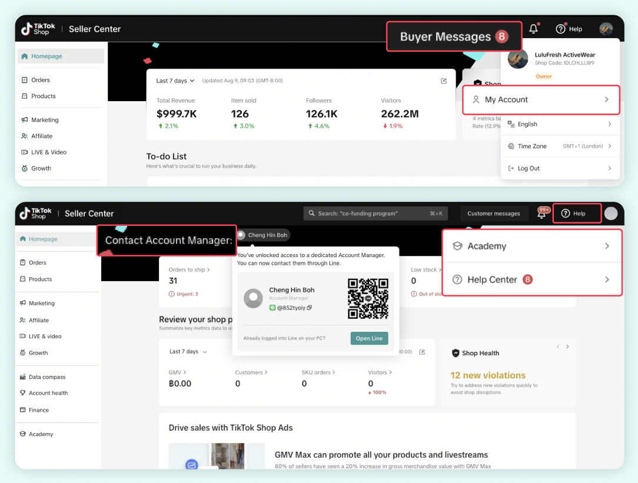Open the 99+ notifications bell

(x=543, y=212)
